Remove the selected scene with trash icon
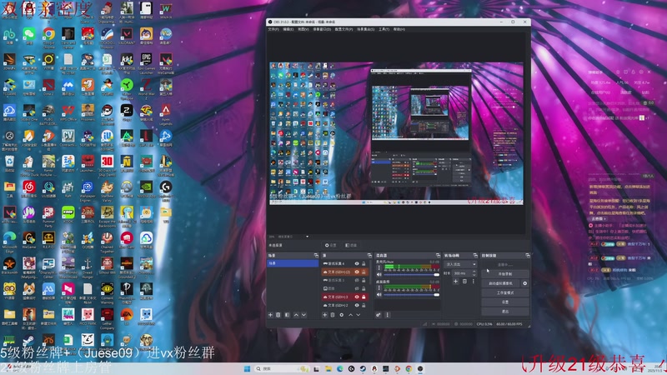667x375 pixels. (278, 315)
